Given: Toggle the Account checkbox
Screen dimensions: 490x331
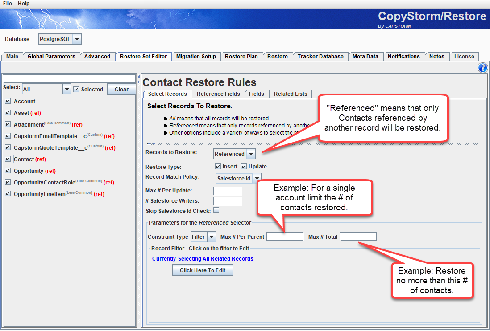Looking at the screenshot, I should 8,101.
